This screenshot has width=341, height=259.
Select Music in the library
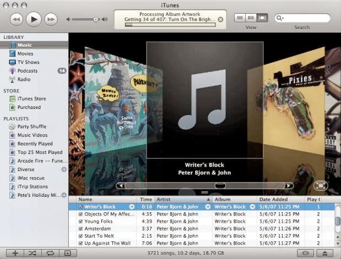click(x=34, y=45)
